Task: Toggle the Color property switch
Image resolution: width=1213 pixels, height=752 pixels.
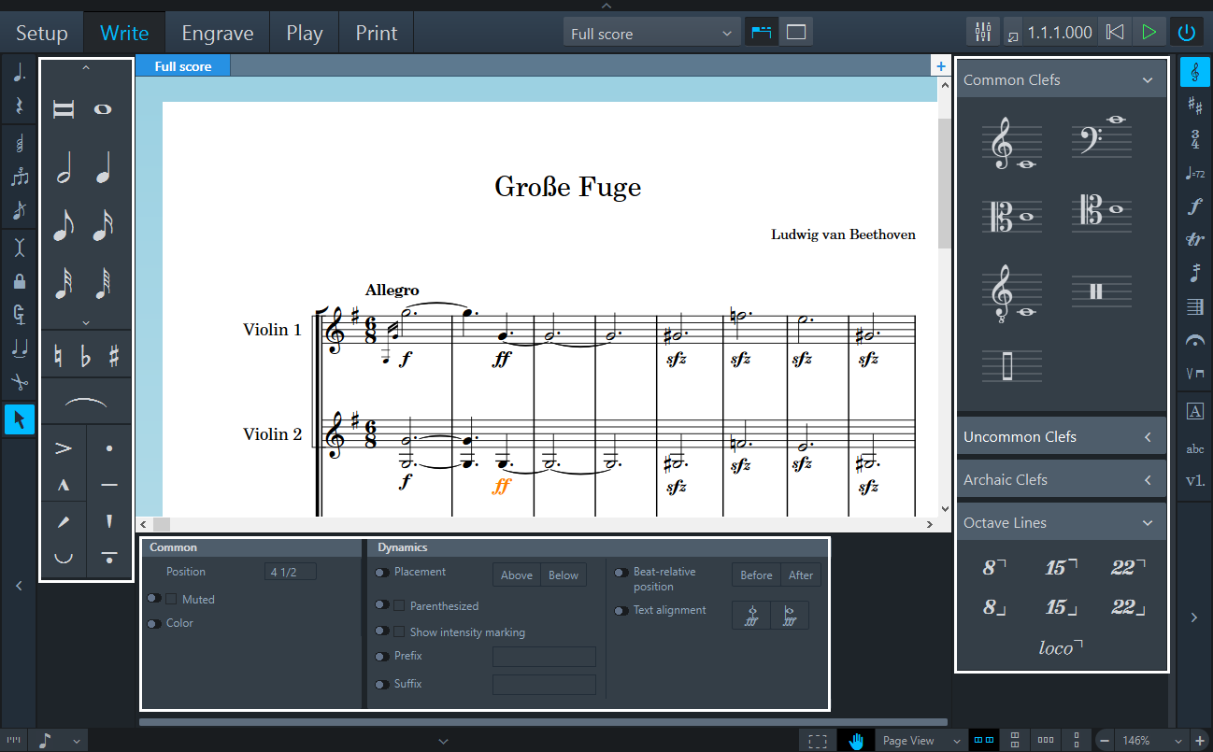Action: pyautogui.click(x=154, y=623)
